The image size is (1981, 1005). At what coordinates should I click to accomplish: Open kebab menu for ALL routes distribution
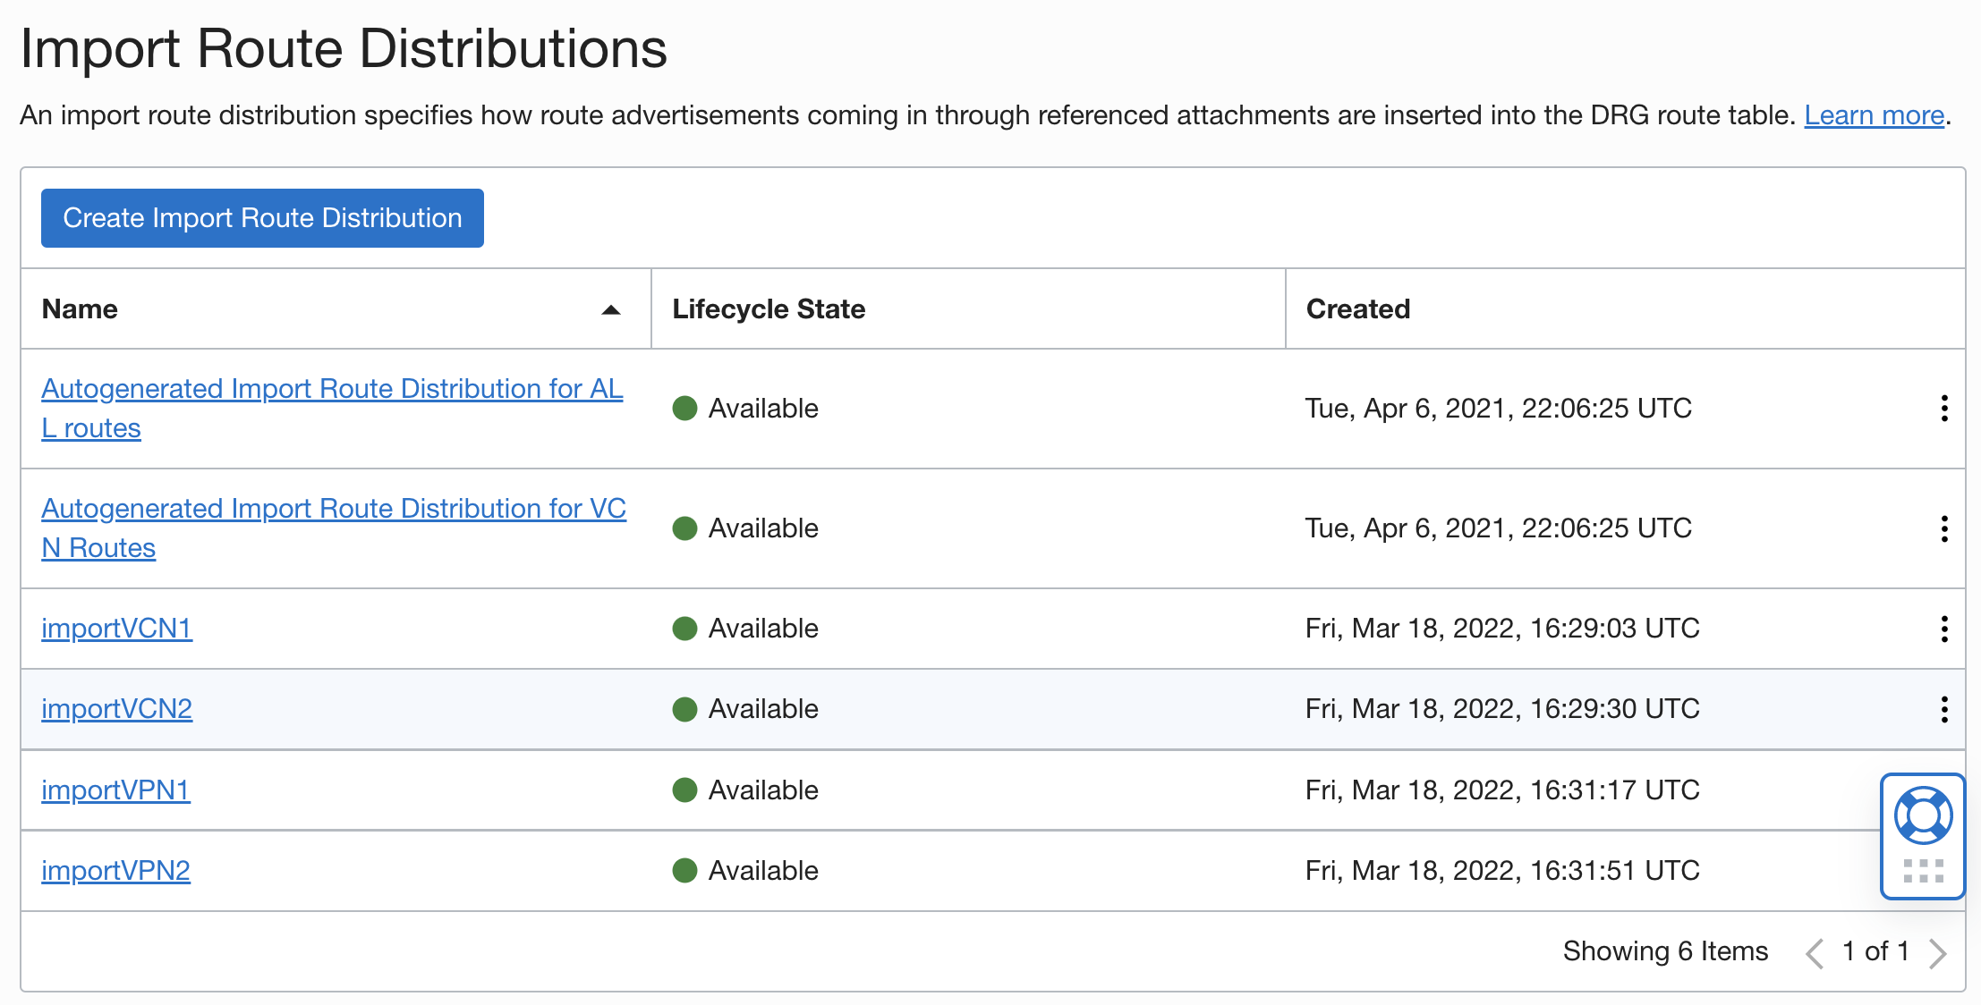[1943, 409]
